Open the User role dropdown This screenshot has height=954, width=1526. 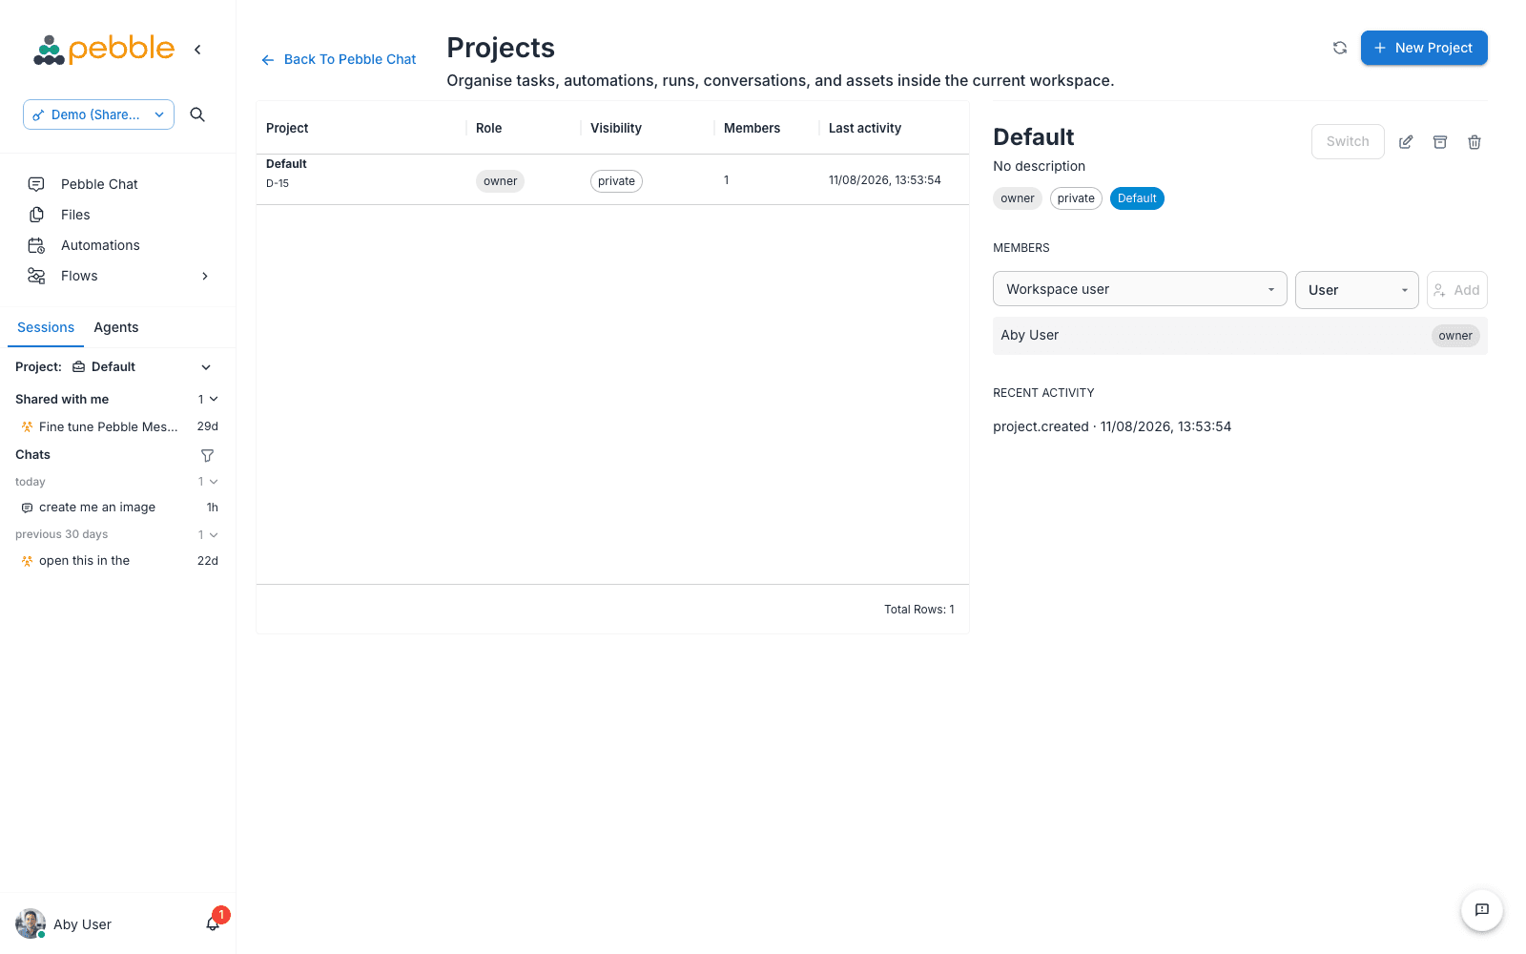click(x=1356, y=290)
